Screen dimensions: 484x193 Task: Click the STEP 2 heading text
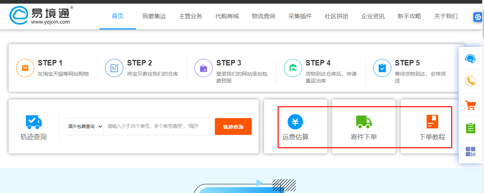click(140, 63)
